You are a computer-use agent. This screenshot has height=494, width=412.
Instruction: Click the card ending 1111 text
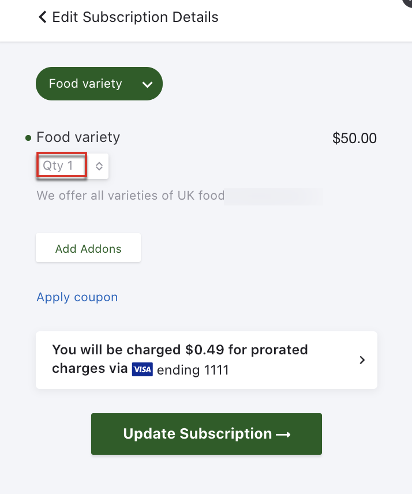[x=193, y=370]
